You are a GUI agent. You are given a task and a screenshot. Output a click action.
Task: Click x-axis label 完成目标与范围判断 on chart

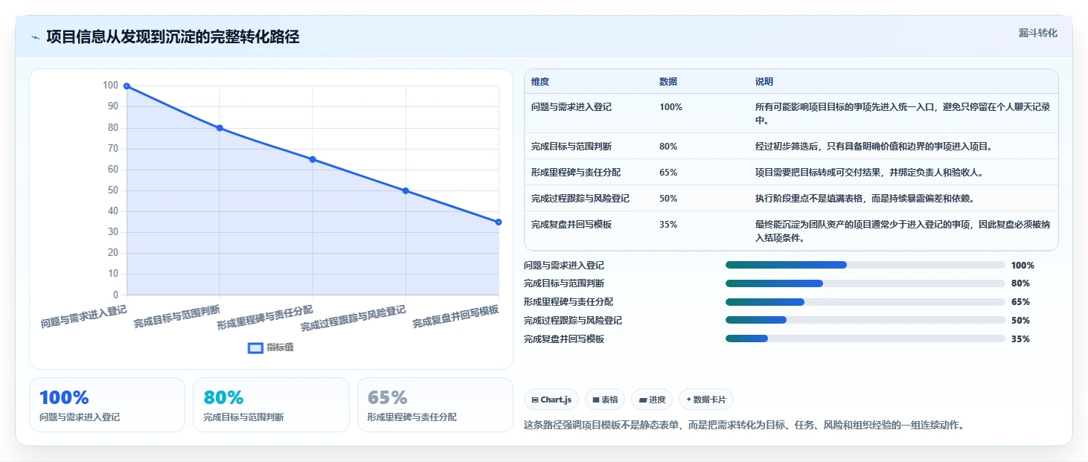177,316
